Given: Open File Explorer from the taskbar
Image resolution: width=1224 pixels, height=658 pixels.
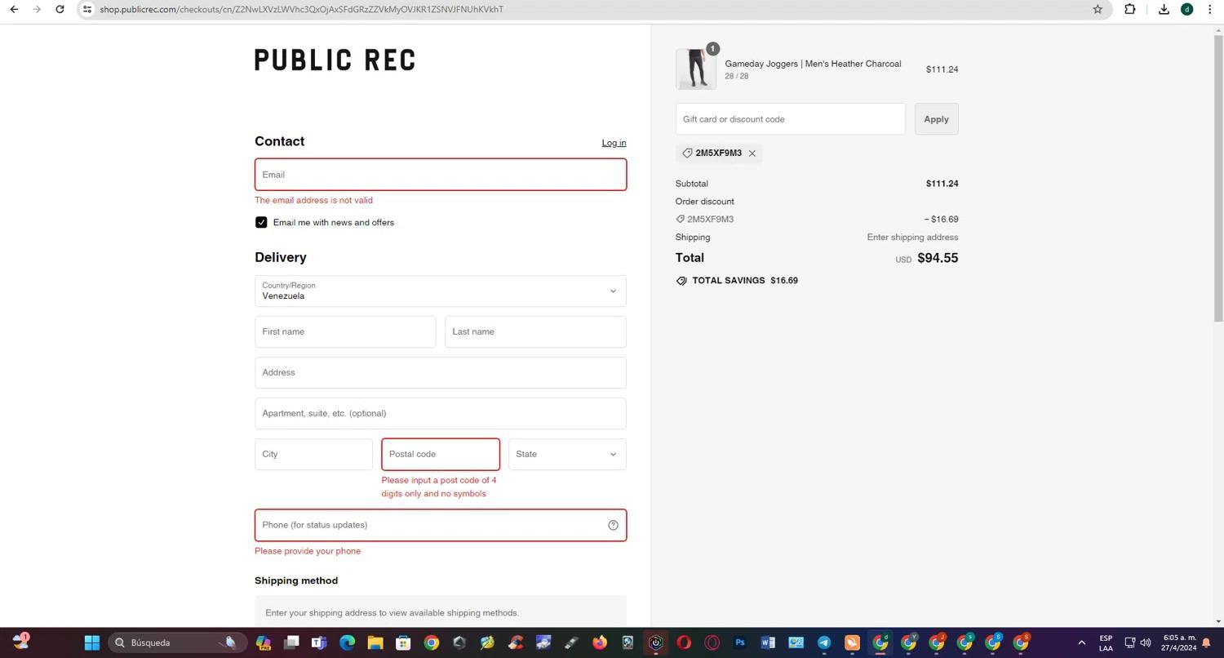Looking at the screenshot, I should (x=375, y=642).
